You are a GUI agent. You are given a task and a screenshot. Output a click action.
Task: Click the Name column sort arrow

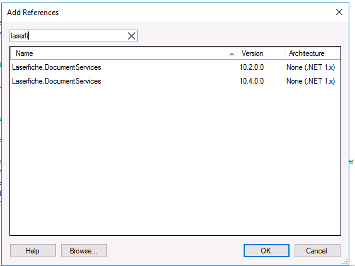(232, 54)
